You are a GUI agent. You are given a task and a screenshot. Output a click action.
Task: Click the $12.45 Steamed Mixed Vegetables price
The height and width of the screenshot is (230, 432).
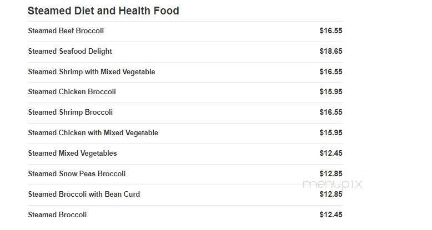(331, 154)
